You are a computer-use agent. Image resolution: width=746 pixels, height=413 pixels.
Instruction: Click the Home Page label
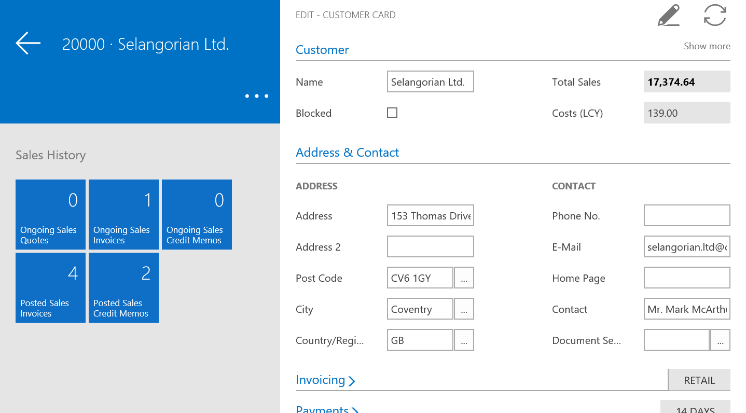pyautogui.click(x=578, y=278)
